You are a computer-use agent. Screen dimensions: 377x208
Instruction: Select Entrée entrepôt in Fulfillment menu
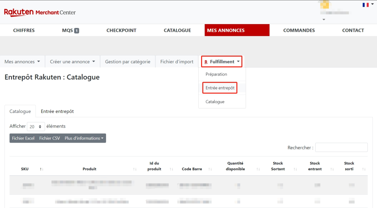[220, 88]
